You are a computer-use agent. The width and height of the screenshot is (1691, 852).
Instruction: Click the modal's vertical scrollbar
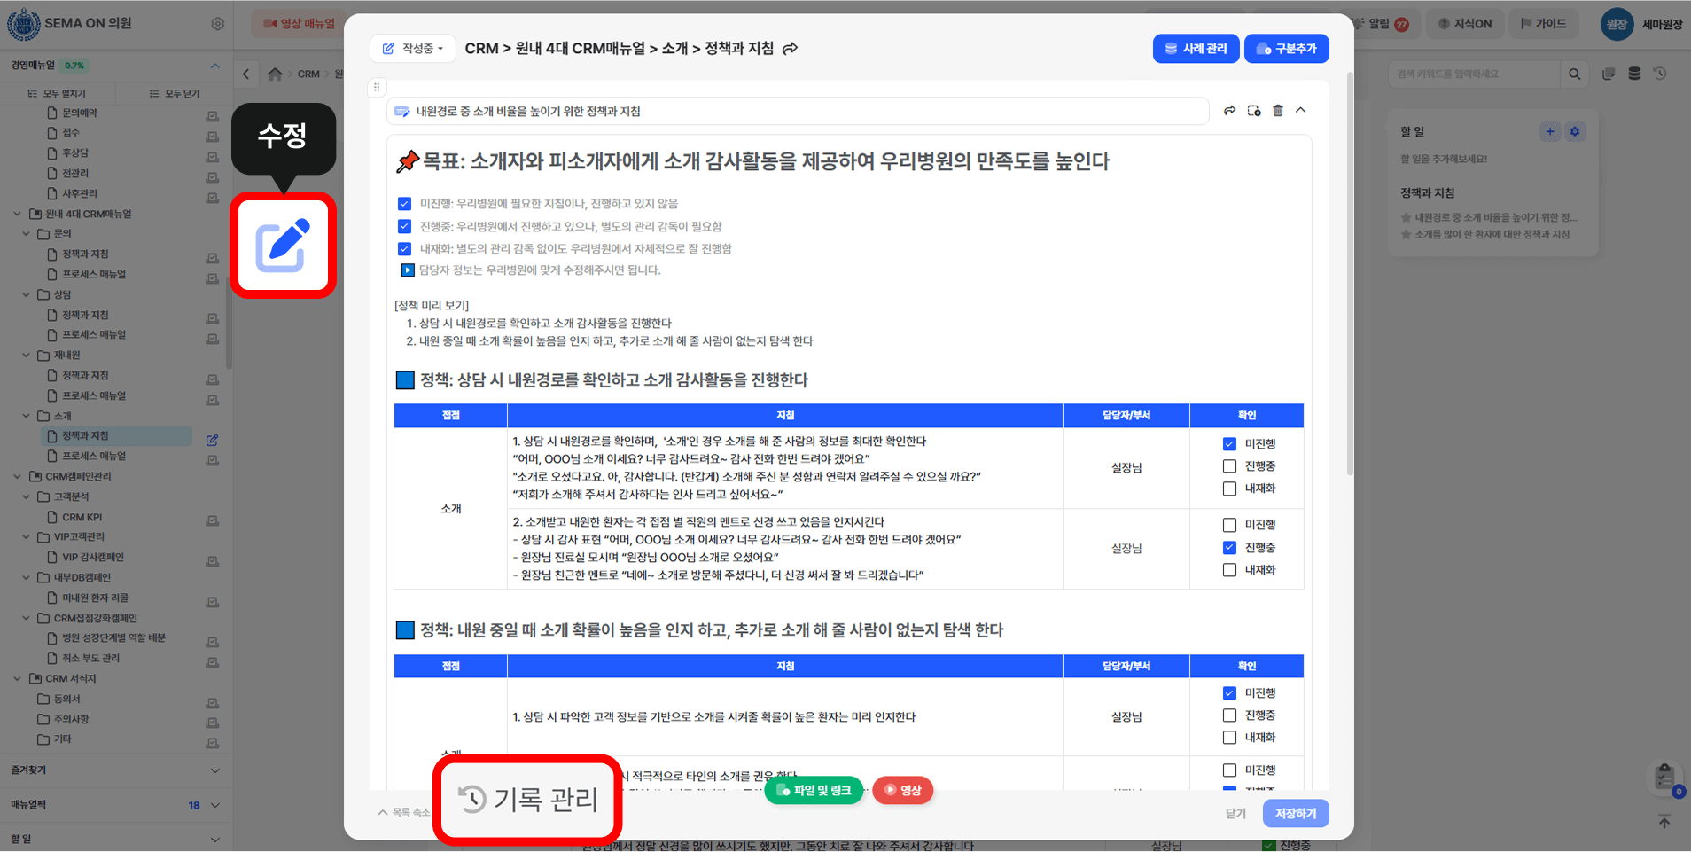pos(1350,275)
